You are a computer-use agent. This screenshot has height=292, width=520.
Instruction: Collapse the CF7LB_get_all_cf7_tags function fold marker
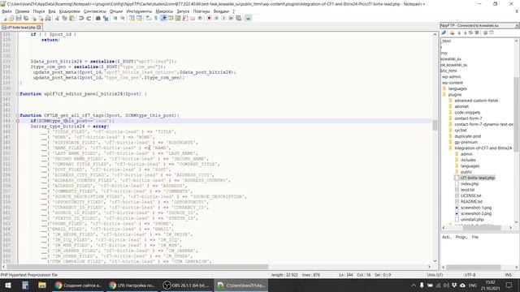18,115
